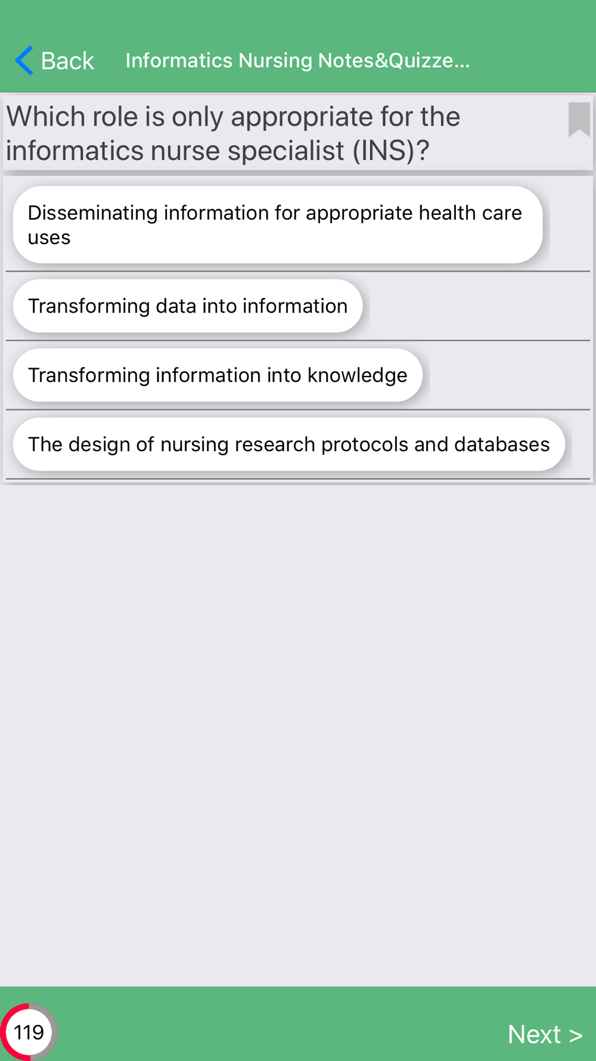Tap the number 119 inside the timer
The image size is (596, 1061).
coord(29,1032)
